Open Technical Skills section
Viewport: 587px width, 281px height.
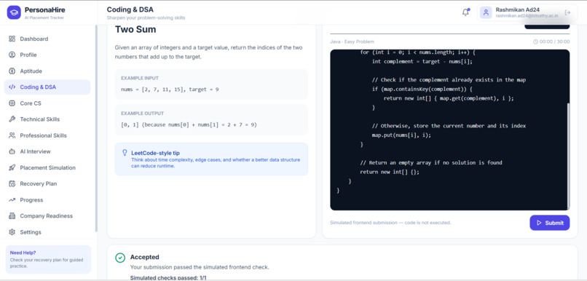[x=47, y=119]
